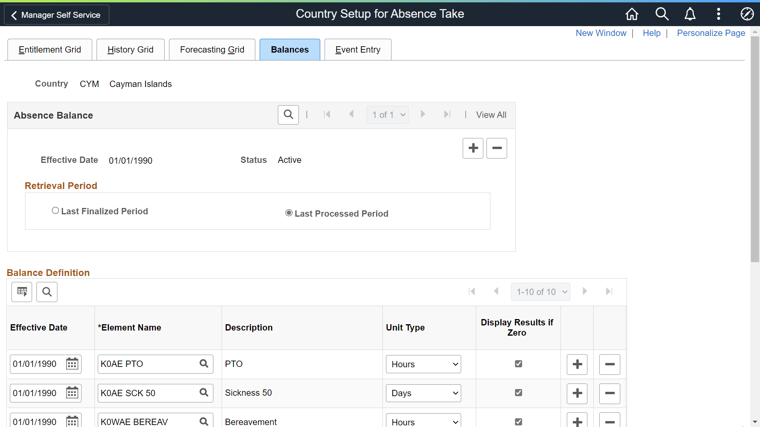Uncheck Display Results if Zero for PTO
Viewport: 760px width, 427px height.
[518, 364]
